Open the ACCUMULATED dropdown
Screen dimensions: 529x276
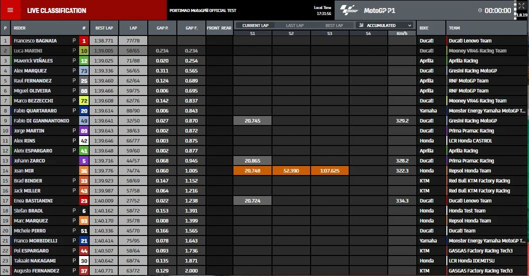tap(386, 25)
